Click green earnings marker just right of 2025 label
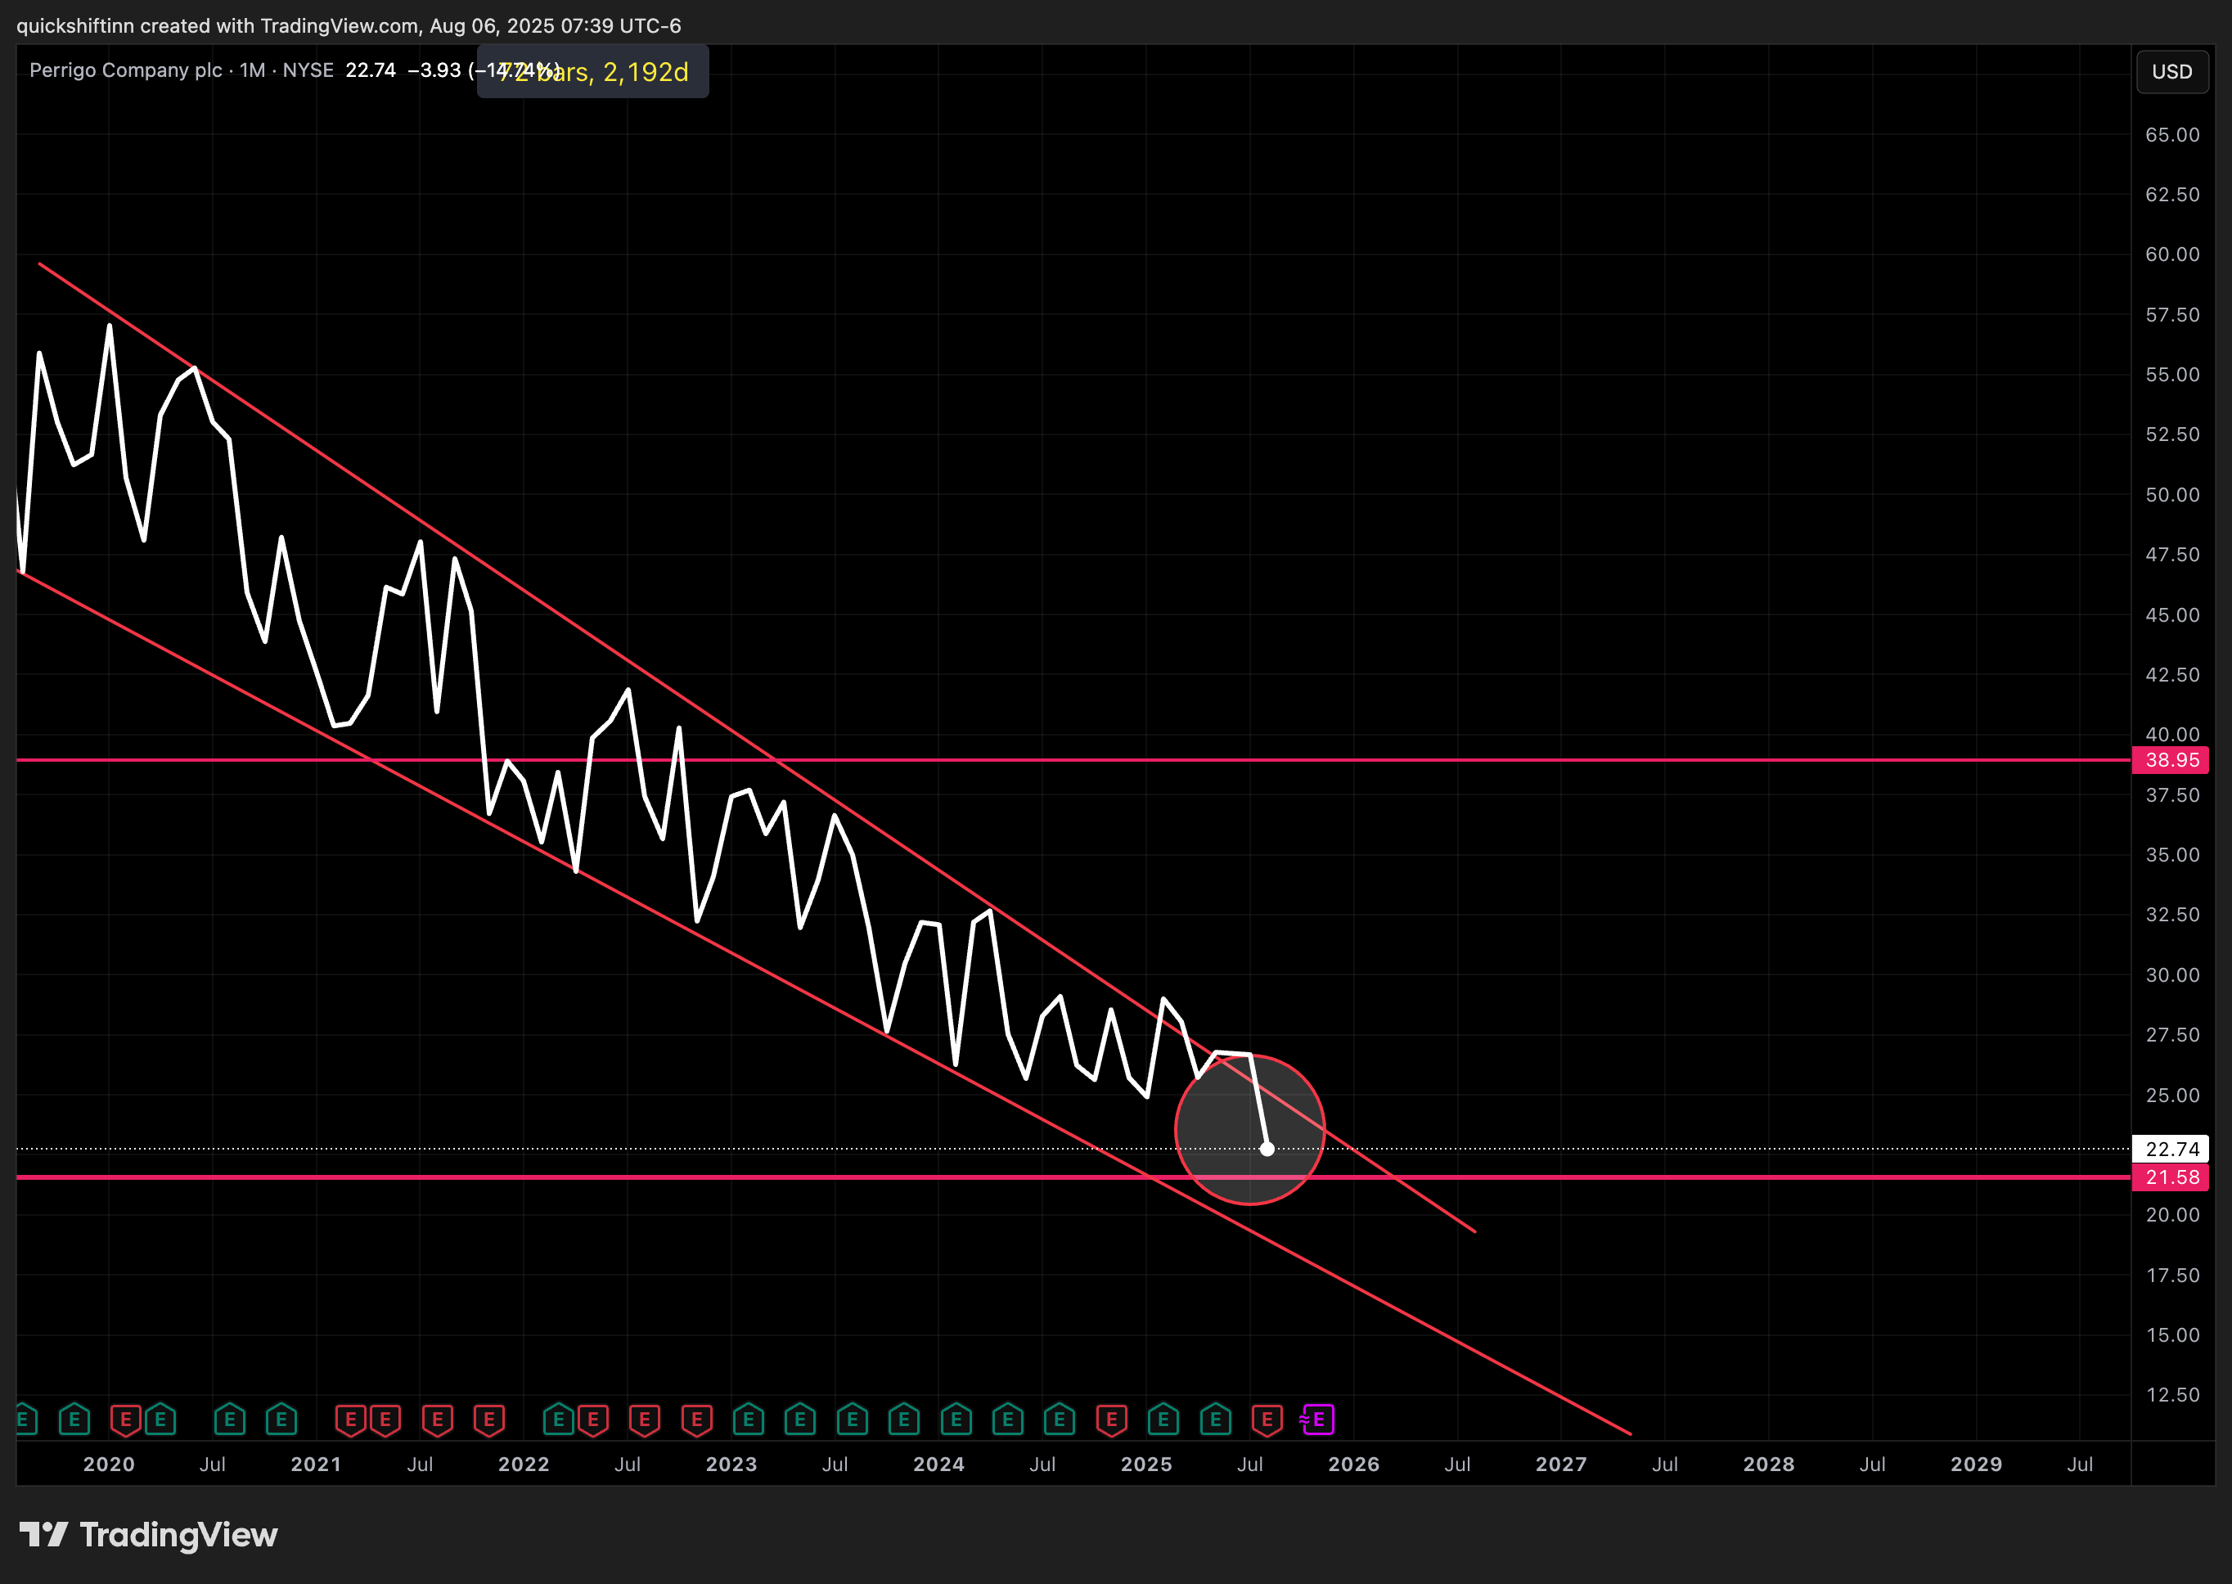The width and height of the screenshot is (2232, 1584). 1163,1420
